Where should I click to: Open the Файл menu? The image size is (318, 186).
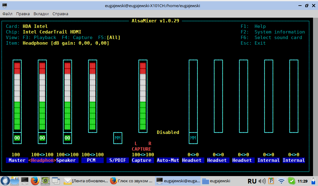pyautogui.click(x=7, y=14)
